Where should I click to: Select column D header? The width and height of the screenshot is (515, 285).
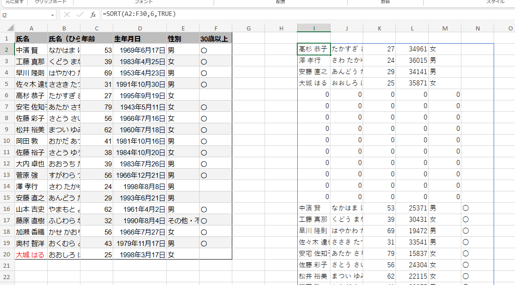point(140,29)
